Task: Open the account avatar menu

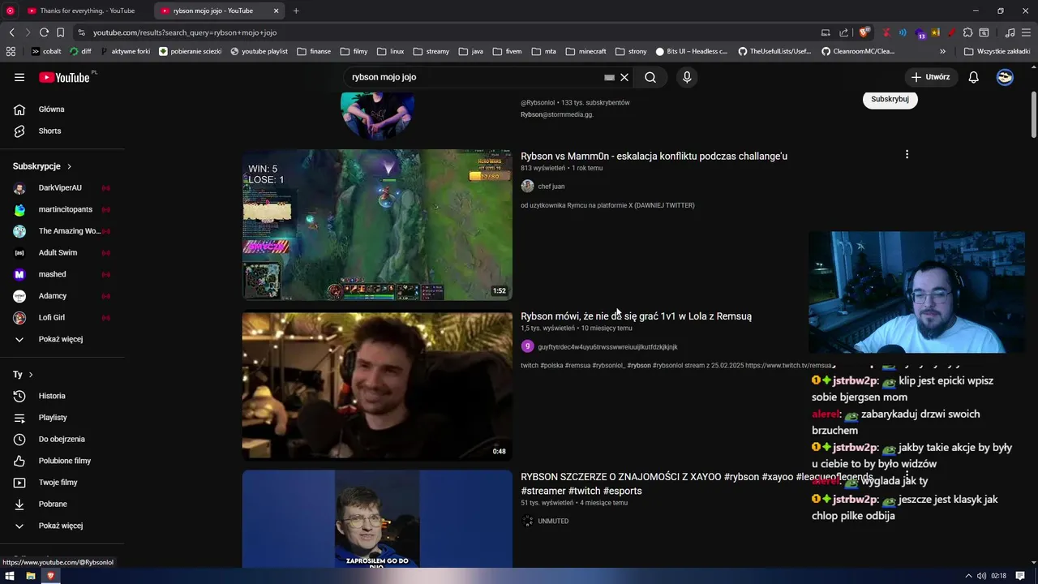Action: point(1005,77)
